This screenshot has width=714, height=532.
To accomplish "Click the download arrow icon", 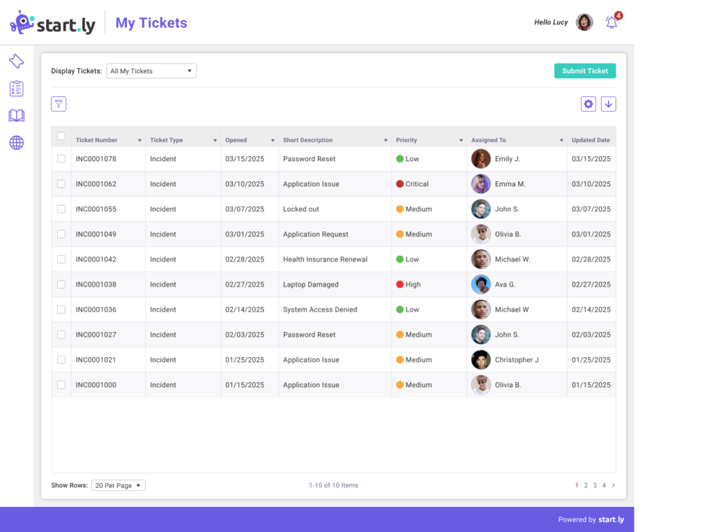I will click(x=609, y=104).
